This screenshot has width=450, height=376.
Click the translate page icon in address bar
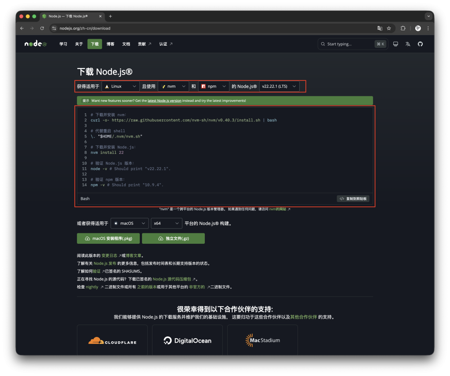(x=380, y=28)
